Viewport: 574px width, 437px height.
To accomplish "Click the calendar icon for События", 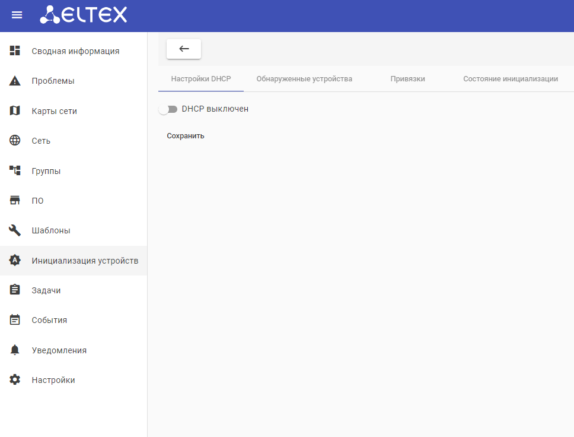I will click(15, 320).
